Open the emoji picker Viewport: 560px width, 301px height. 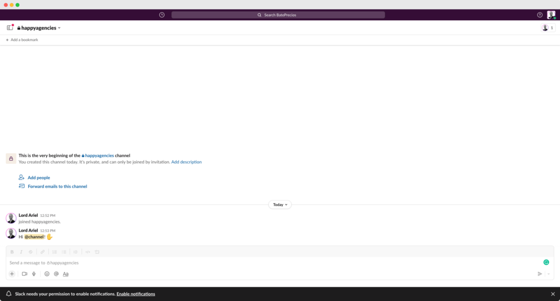[47, 274]
